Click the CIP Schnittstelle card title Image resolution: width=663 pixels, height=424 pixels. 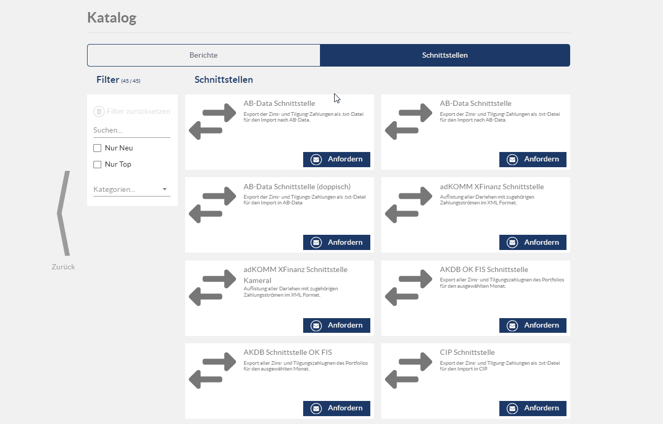click(467, 352)
